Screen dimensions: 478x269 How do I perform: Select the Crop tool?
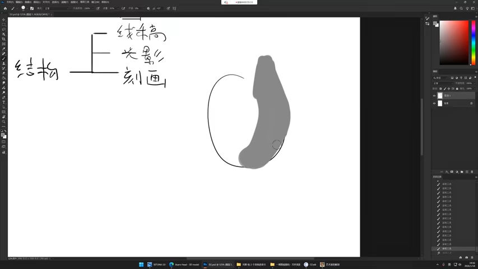pyautogui.click(x=4, y=39)
